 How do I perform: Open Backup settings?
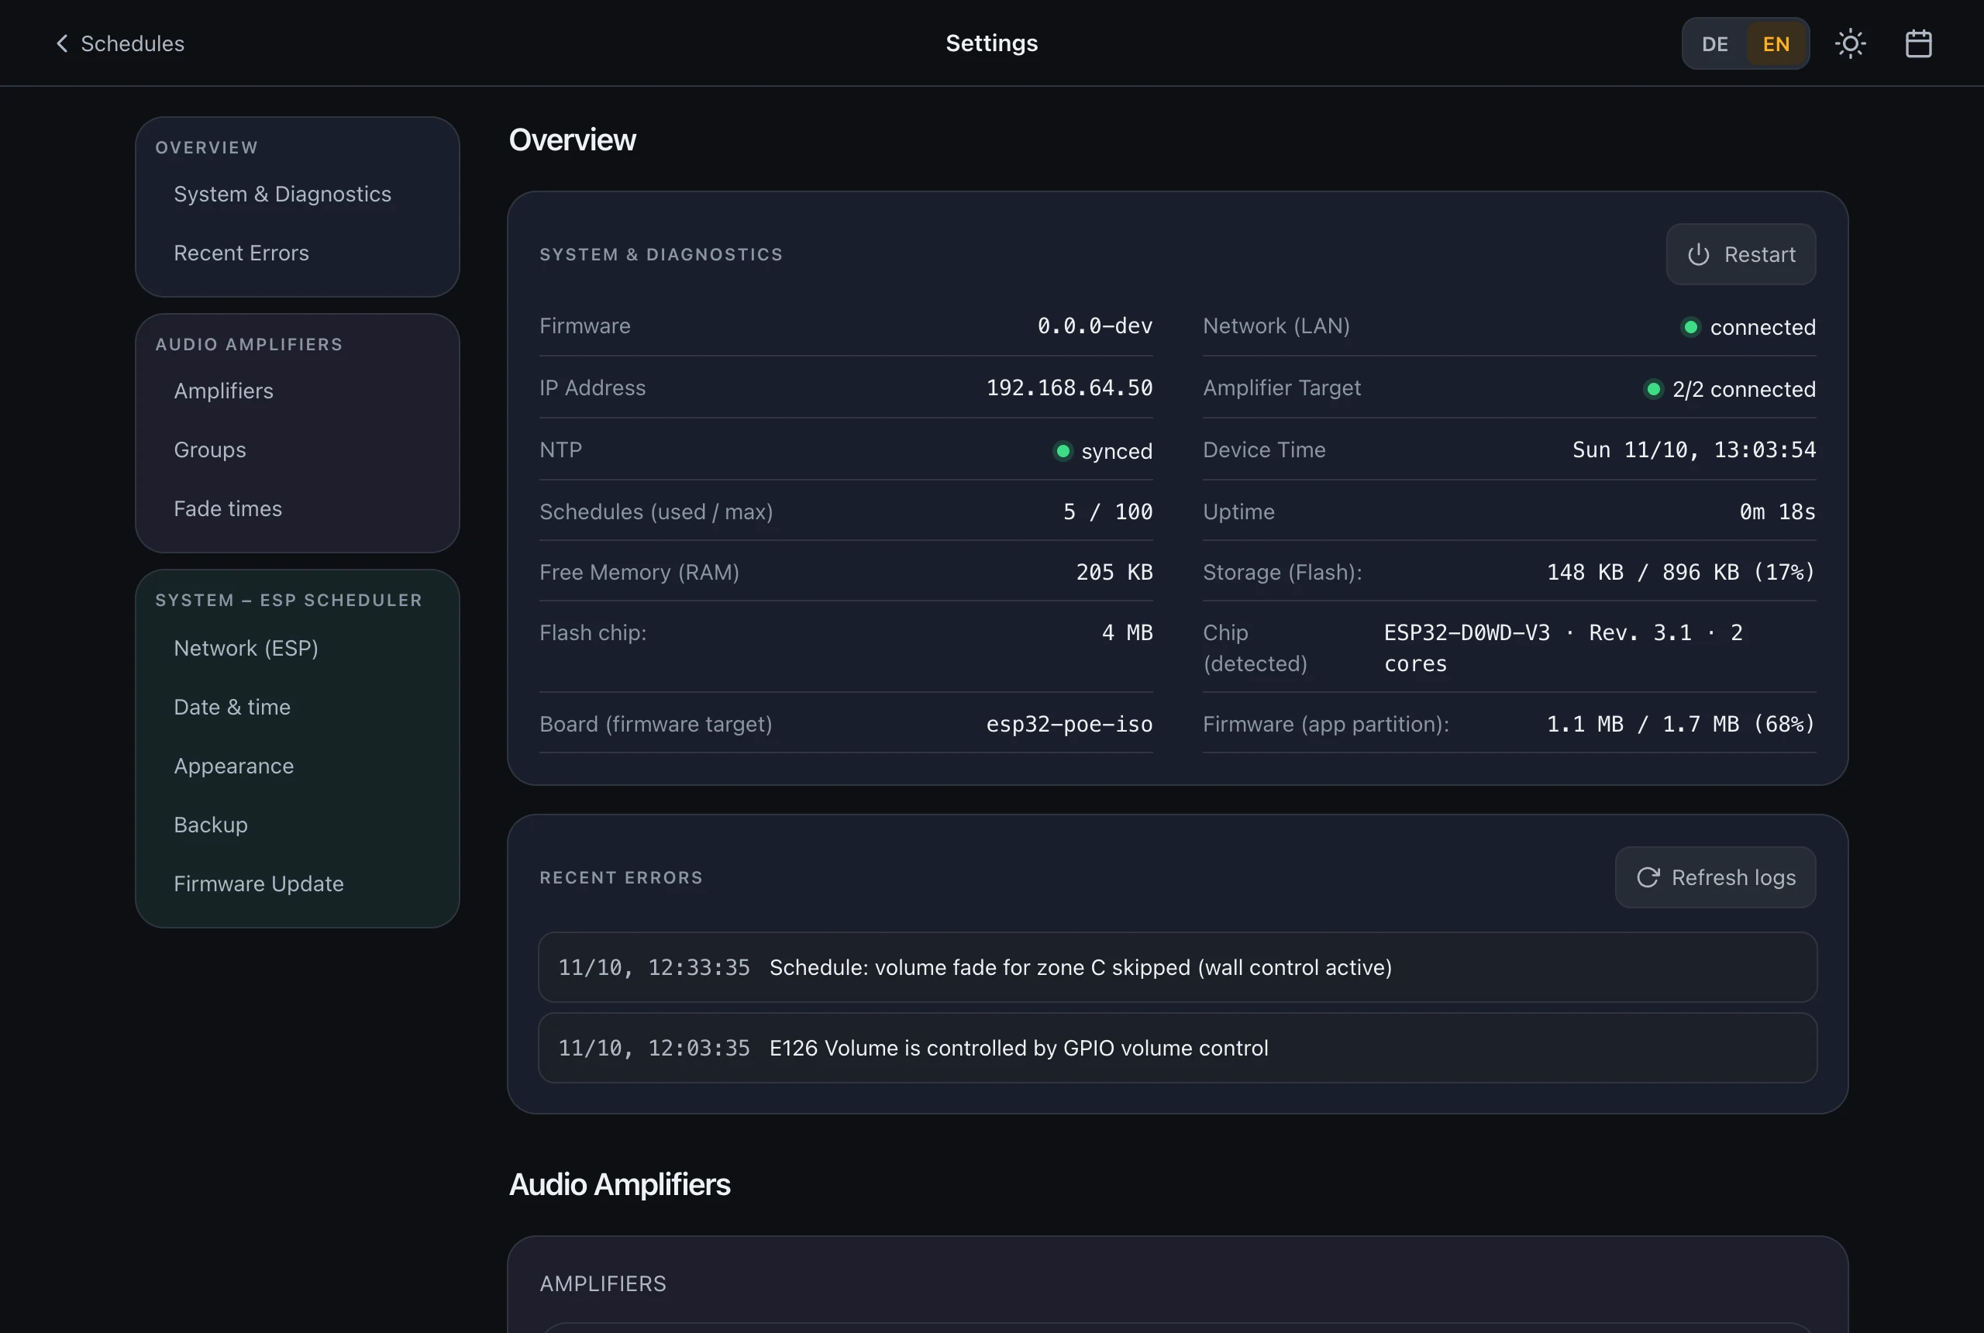point(211,825)
